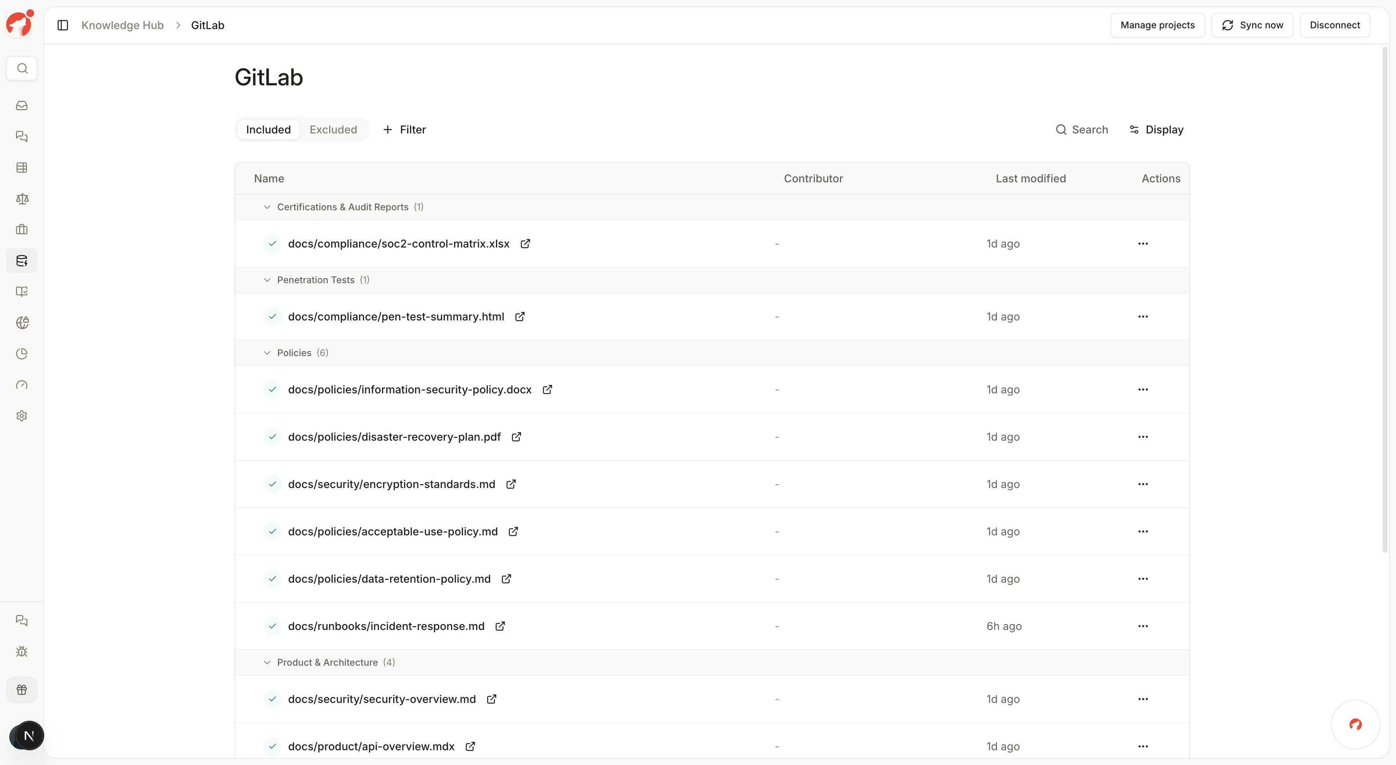Open actions menu for pen-test-summary.html
This screenshot has width=1396, height=765.
point(1143,317)
